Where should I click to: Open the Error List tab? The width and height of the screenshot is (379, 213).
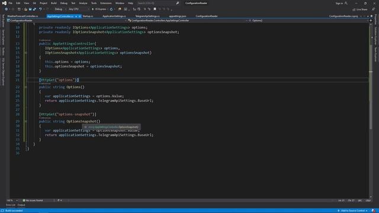click(11, 205)
